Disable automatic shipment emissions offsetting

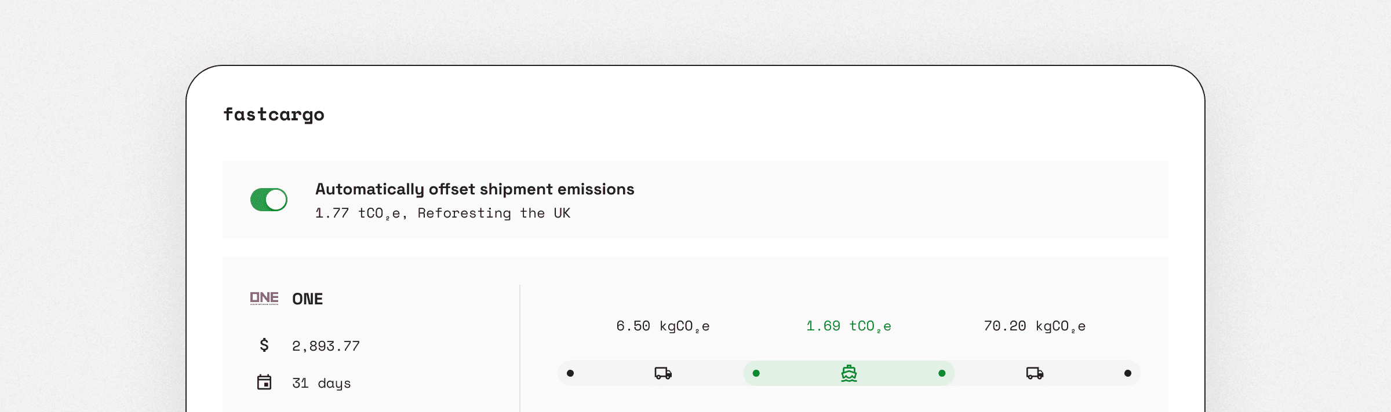pyautogui.click(x=268, y=198)
